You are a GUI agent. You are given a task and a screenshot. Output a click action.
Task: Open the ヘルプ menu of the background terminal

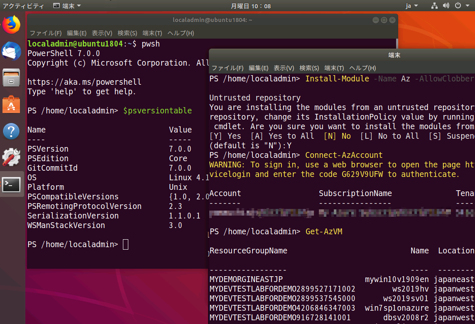point(181,33)
